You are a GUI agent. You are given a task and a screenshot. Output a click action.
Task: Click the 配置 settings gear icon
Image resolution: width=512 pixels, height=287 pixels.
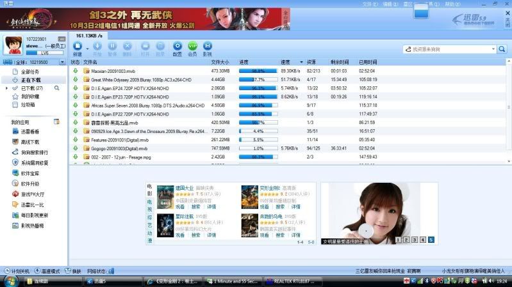coord(178,46)
